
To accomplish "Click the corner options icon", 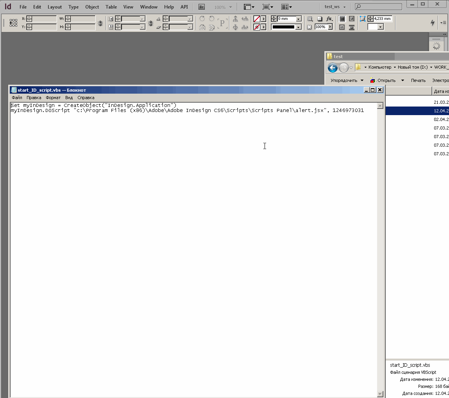I will pos(363,19).
